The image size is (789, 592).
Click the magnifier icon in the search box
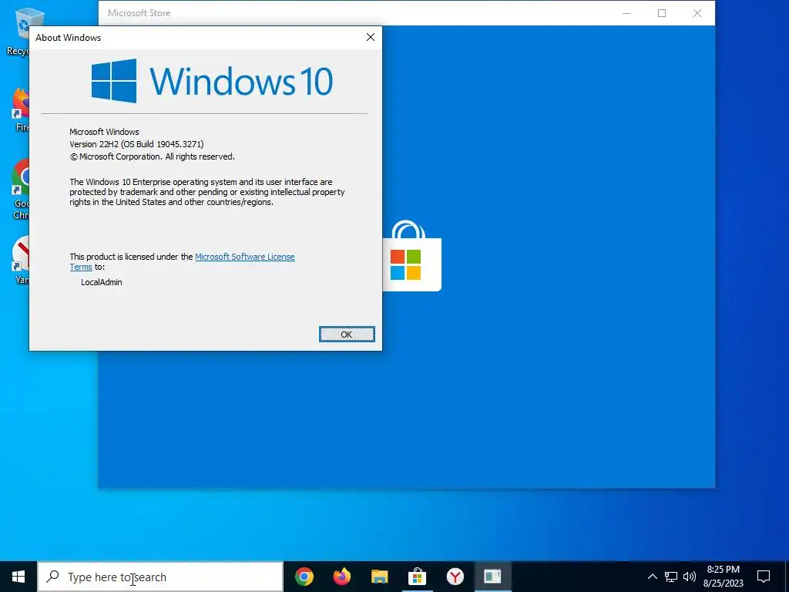point(52,577)
